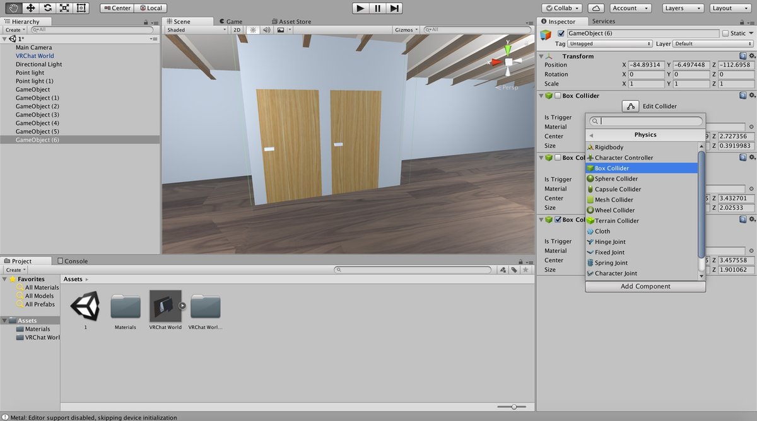Open the Hierarchy Create dropdown

point(15,30)
